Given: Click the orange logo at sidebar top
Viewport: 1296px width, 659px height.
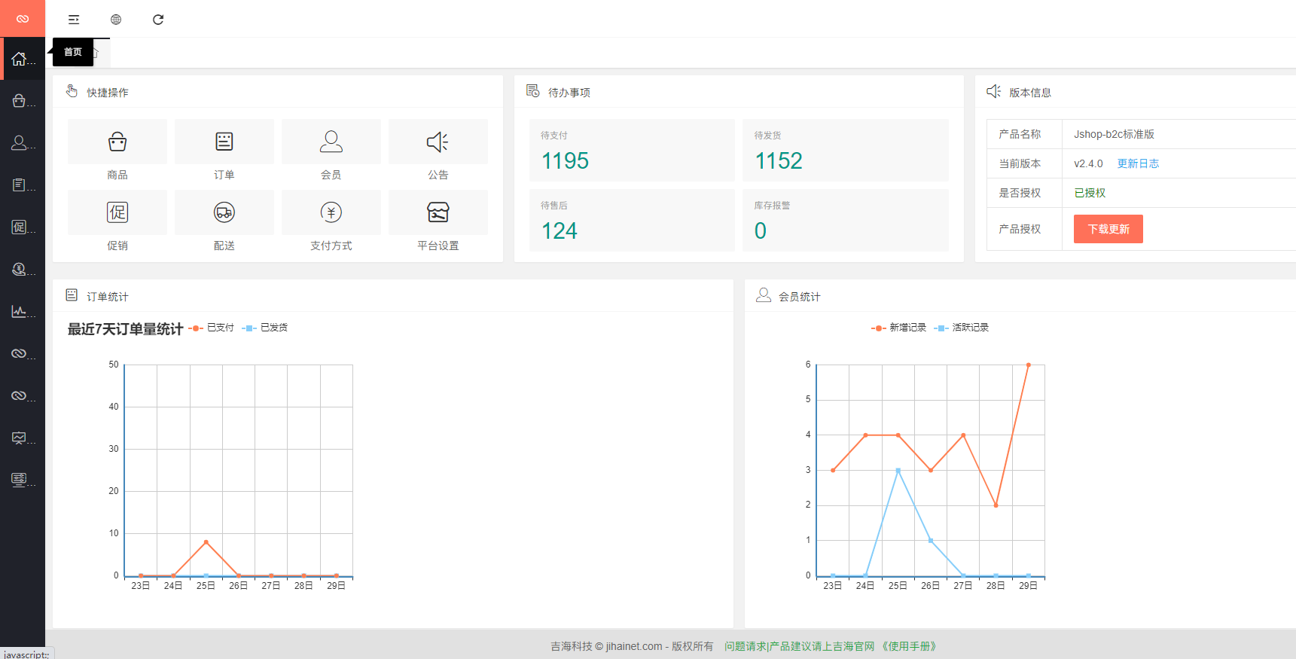Looking at the screenshot, I should tap(23, 19).
